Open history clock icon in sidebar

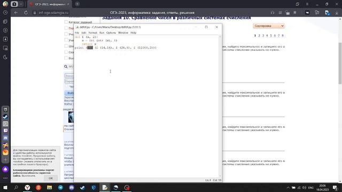pos(5,13)
